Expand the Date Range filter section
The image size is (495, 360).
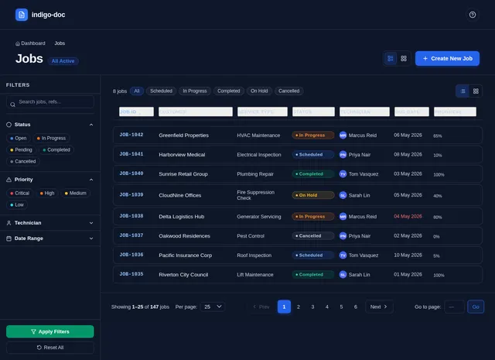(49, 238)
